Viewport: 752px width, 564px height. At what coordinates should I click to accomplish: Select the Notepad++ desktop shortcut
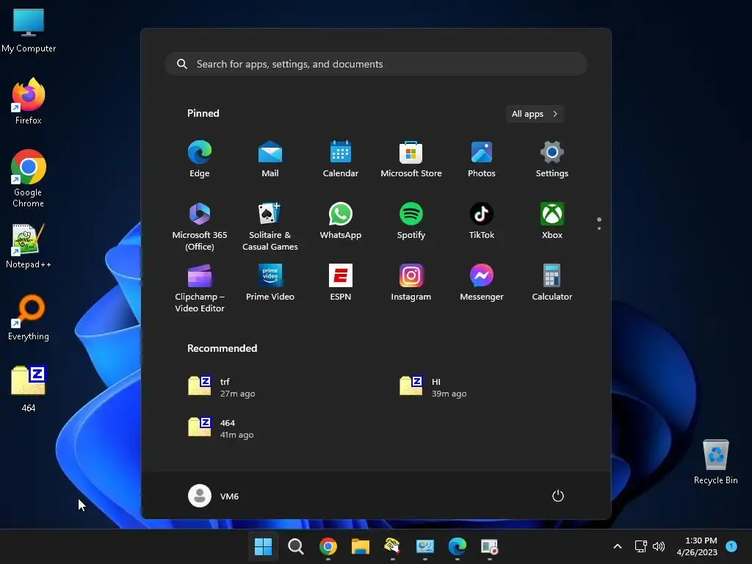click(x=29, y=246)
